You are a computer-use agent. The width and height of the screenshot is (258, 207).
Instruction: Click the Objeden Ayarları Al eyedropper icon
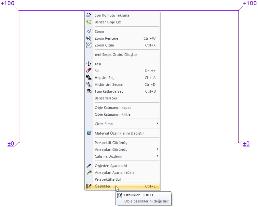89,166
